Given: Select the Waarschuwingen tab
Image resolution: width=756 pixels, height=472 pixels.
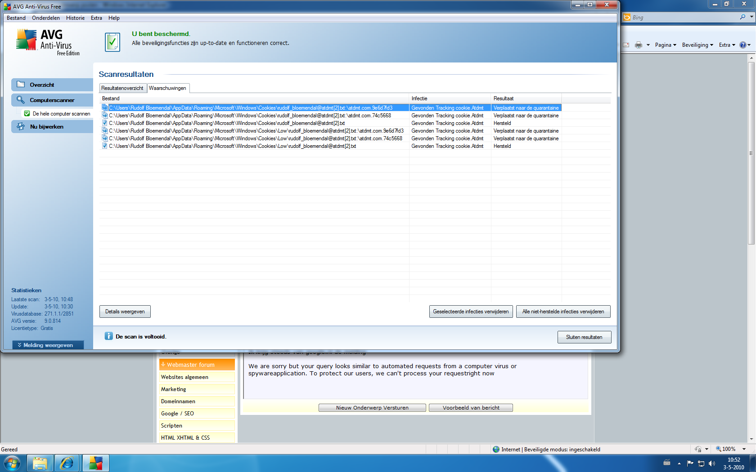Looking at the screenshot, I should [168, 88].
